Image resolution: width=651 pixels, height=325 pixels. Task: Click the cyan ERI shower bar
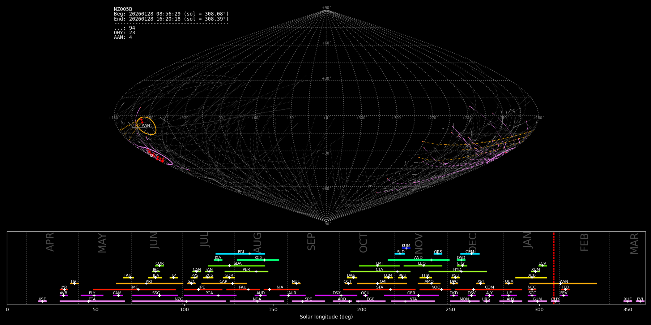[240, 254]
